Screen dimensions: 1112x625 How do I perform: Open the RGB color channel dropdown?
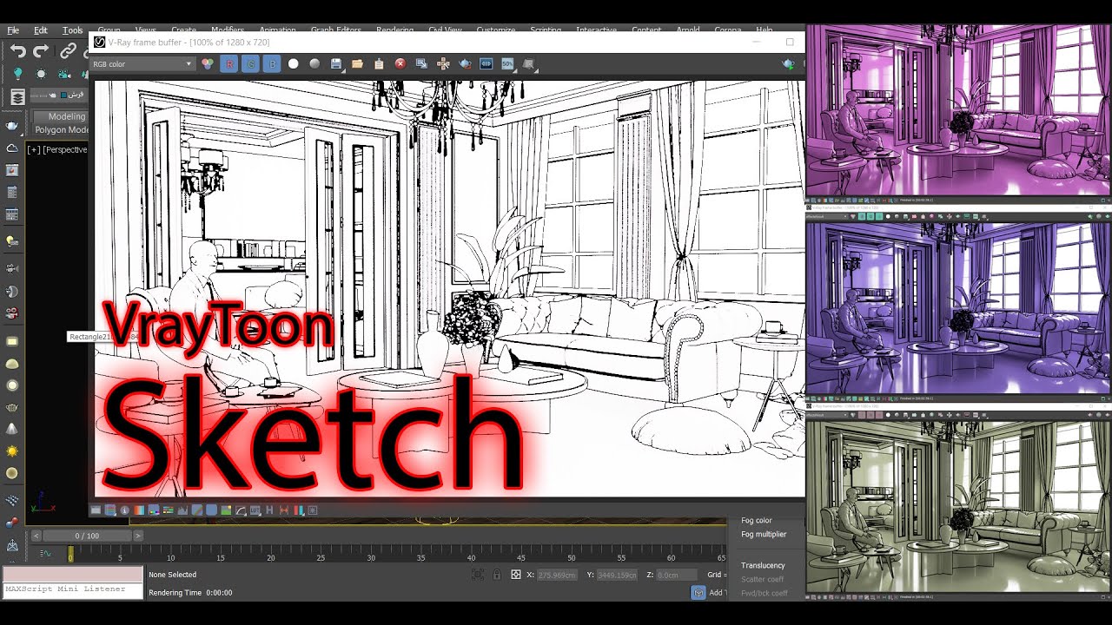coord(142,63)
